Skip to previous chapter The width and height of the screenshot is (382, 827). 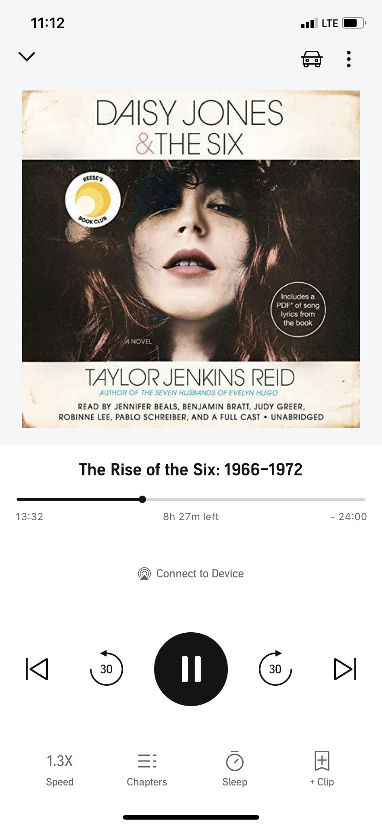[37, 669]
